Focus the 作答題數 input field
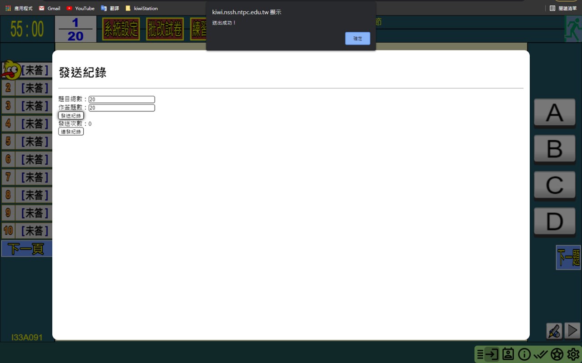 (122, 108)
